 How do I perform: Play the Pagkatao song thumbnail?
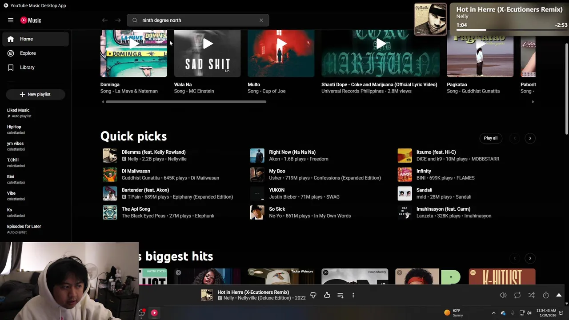tap(480, 53)
